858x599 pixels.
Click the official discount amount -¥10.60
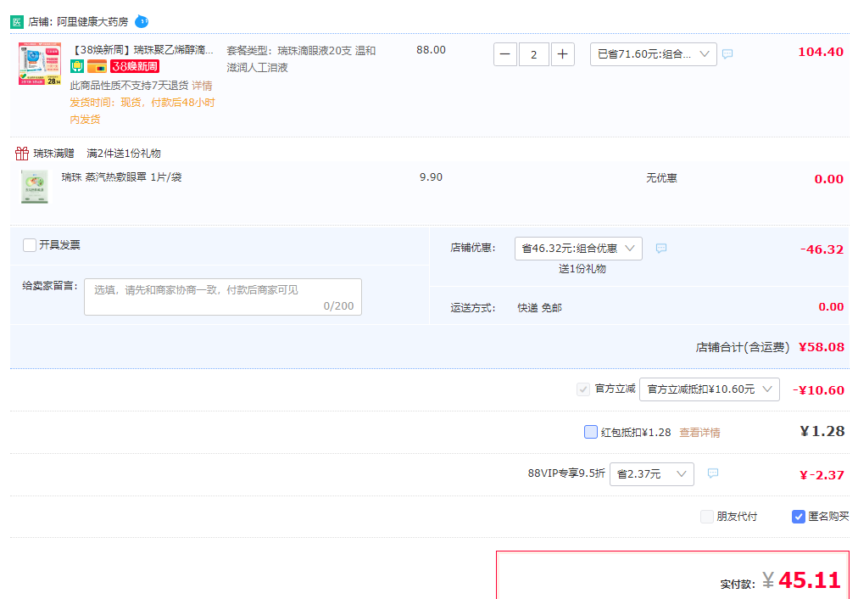coord(818,390)
